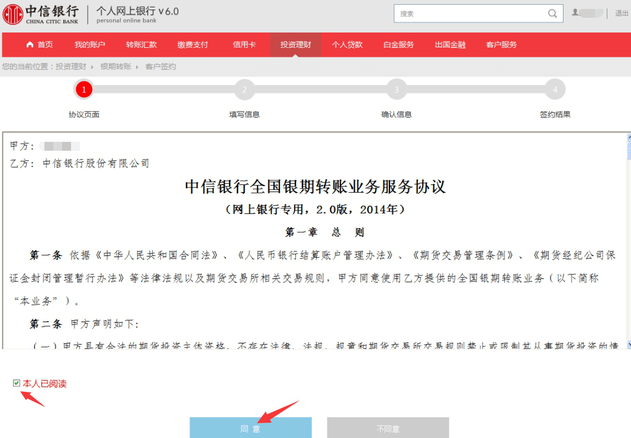The width and height of the screenshot is (631, 438).
Task: Open the 我的账户 menu
Action: point(90,44)
